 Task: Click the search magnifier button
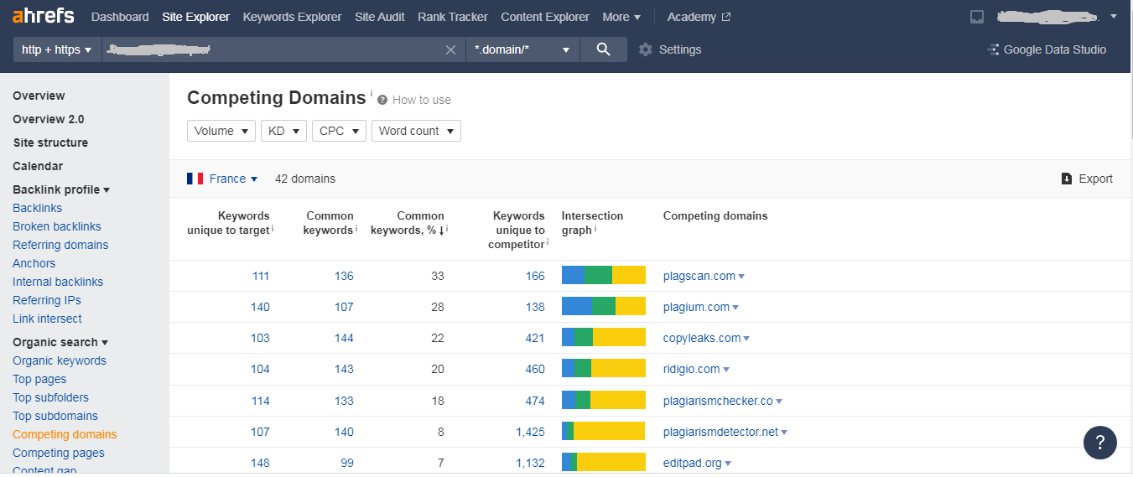pyautogui.click(x=603, y=49)
